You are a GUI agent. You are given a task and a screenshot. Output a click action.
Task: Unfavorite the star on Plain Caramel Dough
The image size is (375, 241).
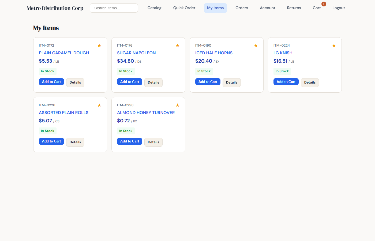tap(99, 45)
